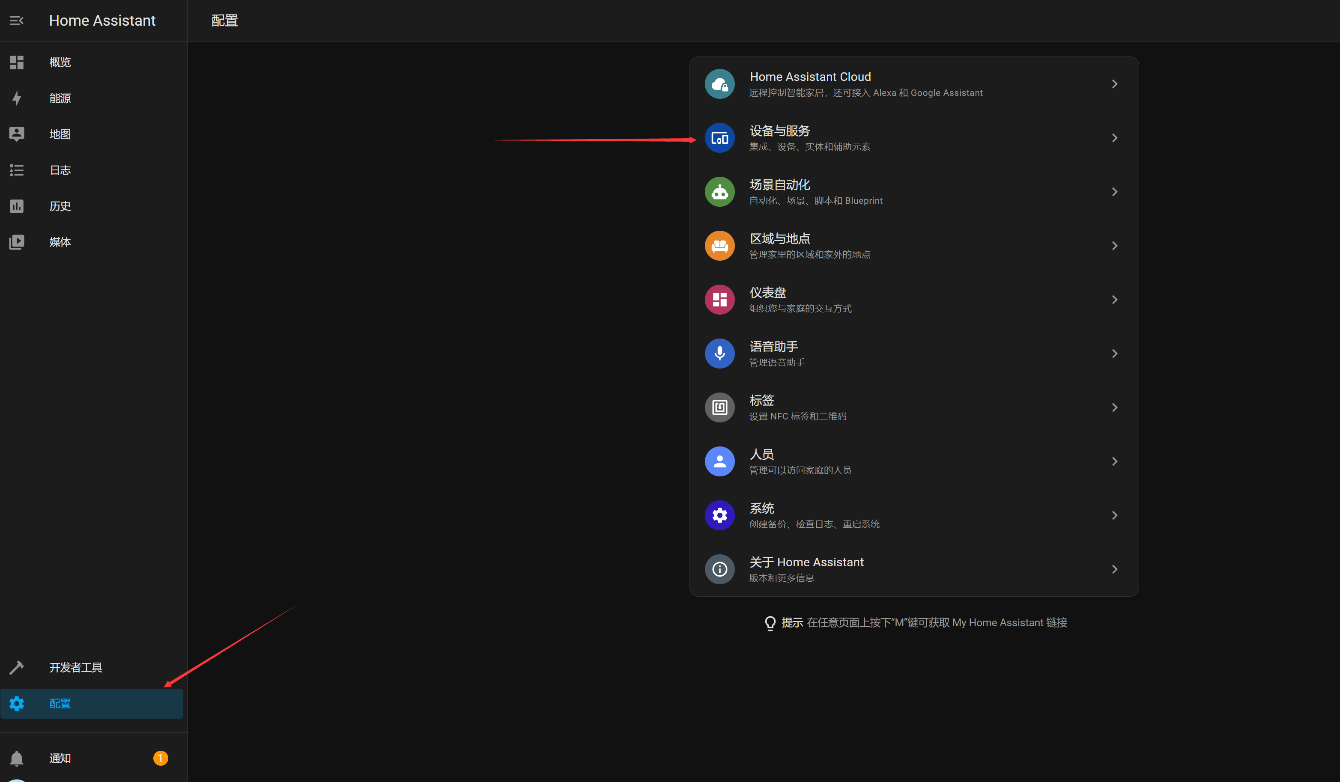This screenshot has height=782, width=1340.
Task: Click the 地图 map icon
Action: click(16, 134)
